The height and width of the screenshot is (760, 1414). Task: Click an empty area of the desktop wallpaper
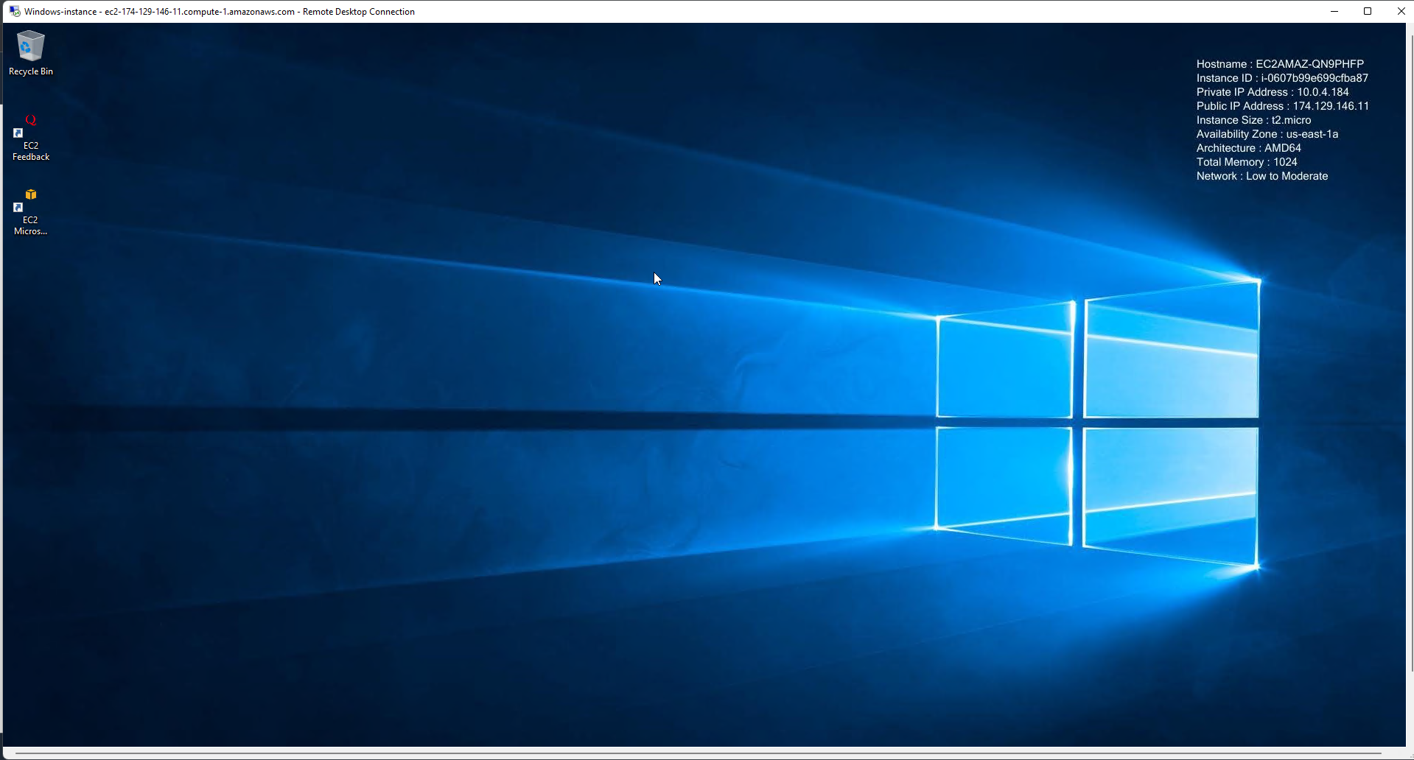(516, 516)
